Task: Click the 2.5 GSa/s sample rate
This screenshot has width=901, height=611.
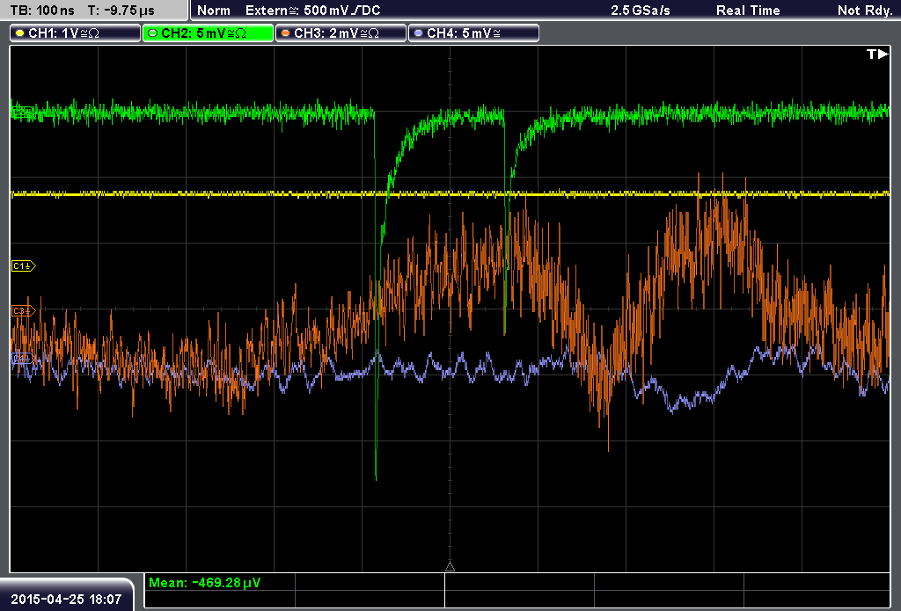Action: click(641, 11)
